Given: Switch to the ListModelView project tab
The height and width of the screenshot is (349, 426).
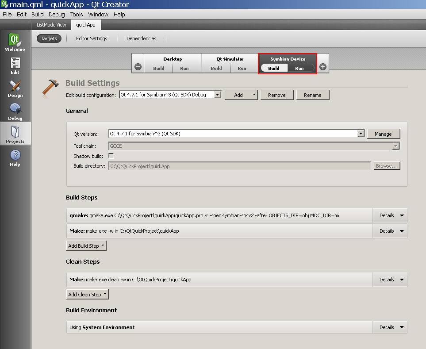Looking at the screenshot, I should (x=51, y=25).
